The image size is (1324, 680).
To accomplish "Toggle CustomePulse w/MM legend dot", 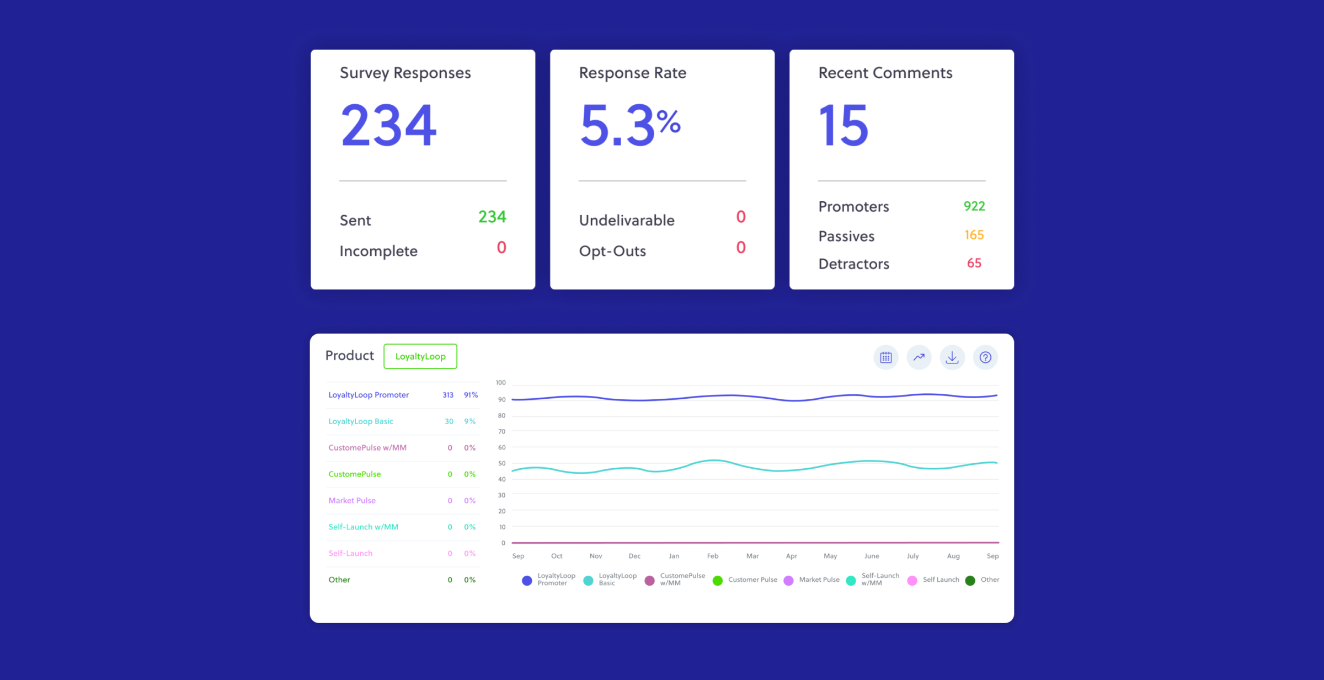I will 649,580.
